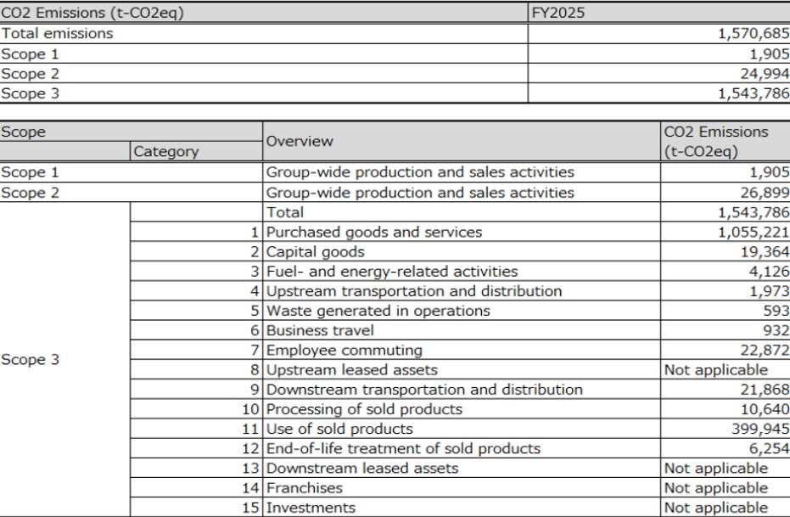This screenshot has height=517, width=790.
Task: Click the Employee commuting value 22,872
Action: click(726, 350)
